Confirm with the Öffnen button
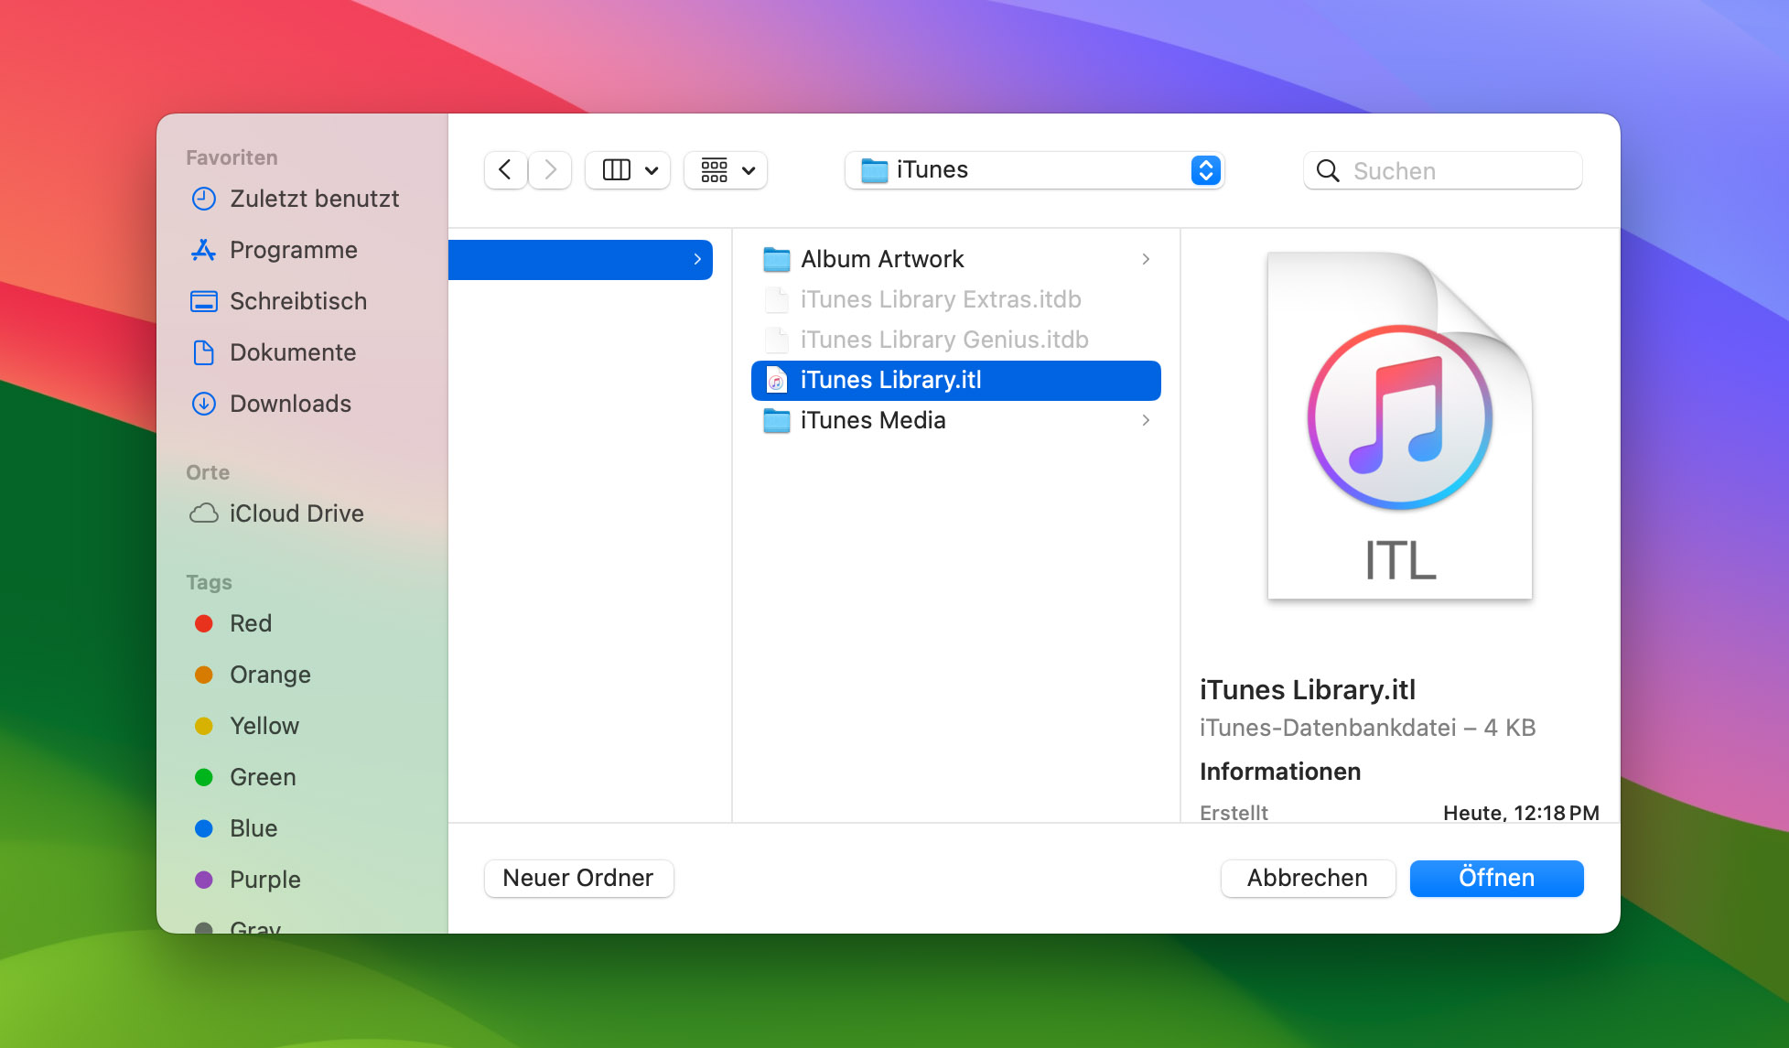The image size is (1789, 1048). pos(1496,878)
